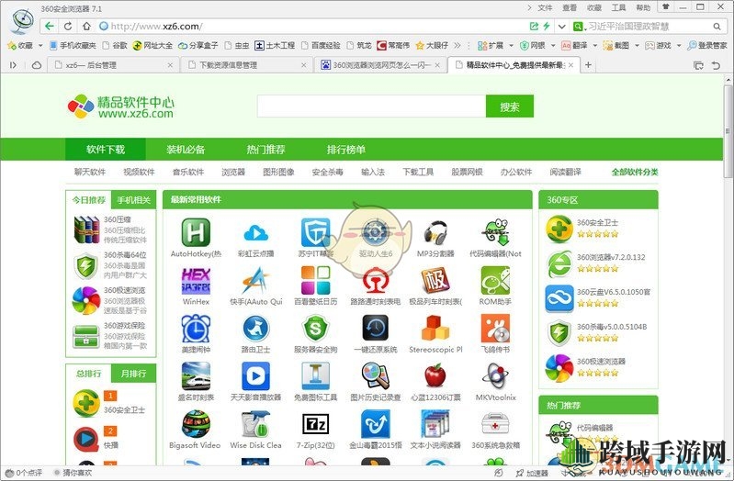Click into the site search input field
734x481 pixels.
click(x=372, y=106)
